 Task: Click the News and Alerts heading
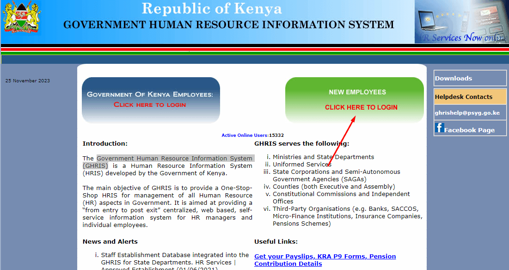click(x=110, y=241)
